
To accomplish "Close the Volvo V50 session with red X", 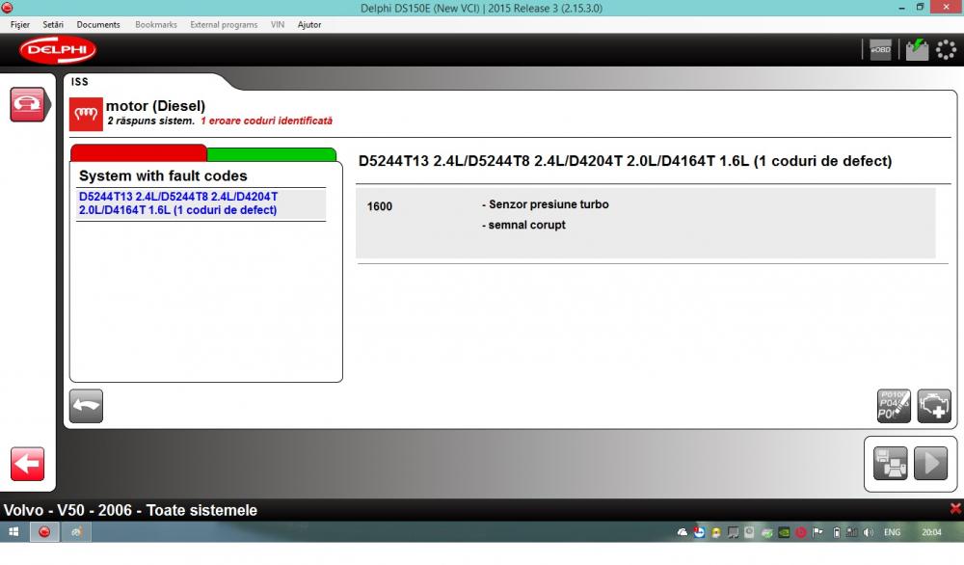I will 955,508.
